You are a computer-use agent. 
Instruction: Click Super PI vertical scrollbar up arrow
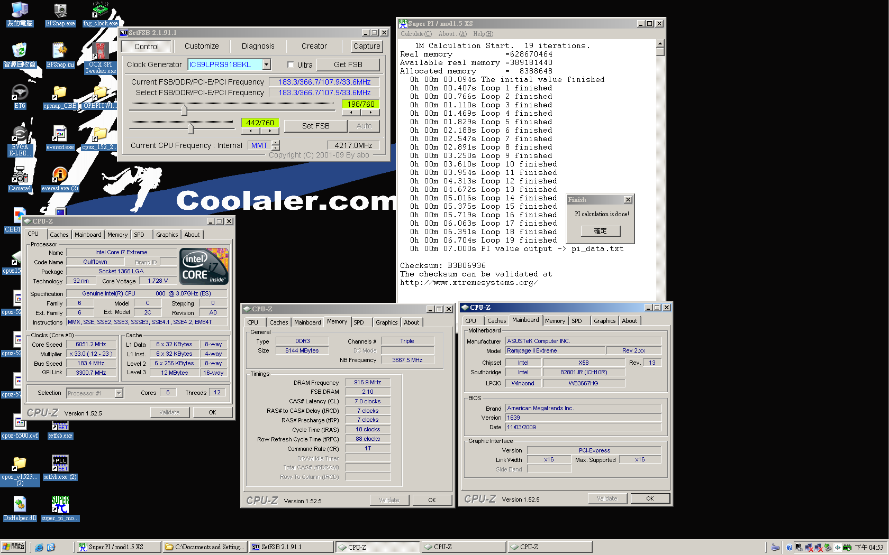[660, 43]
